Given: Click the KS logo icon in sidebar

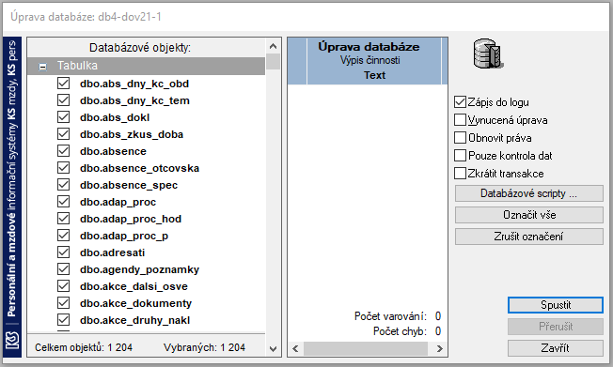Looking at the screenshot, I should 12,341.
